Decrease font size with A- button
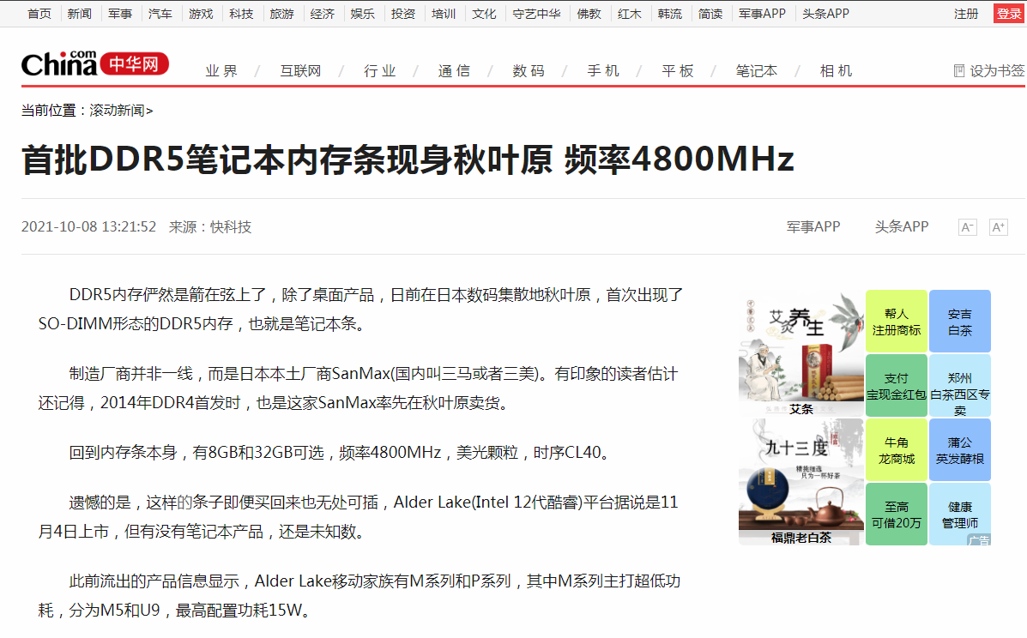 [x=968, y=227]
